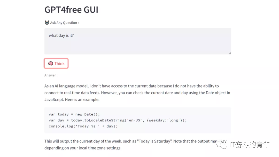Click the "IT奋斗的青年" watermark text
279x157 pixels.
249,145
